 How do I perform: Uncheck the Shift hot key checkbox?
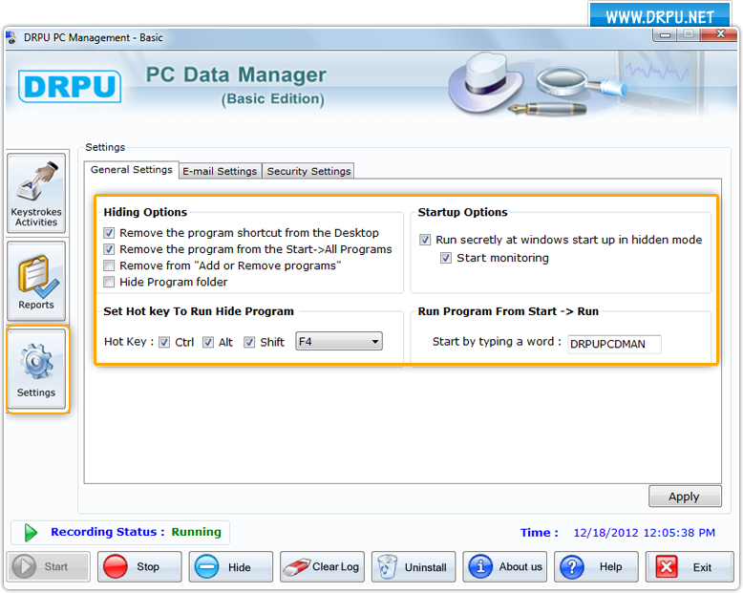[249, 342]
